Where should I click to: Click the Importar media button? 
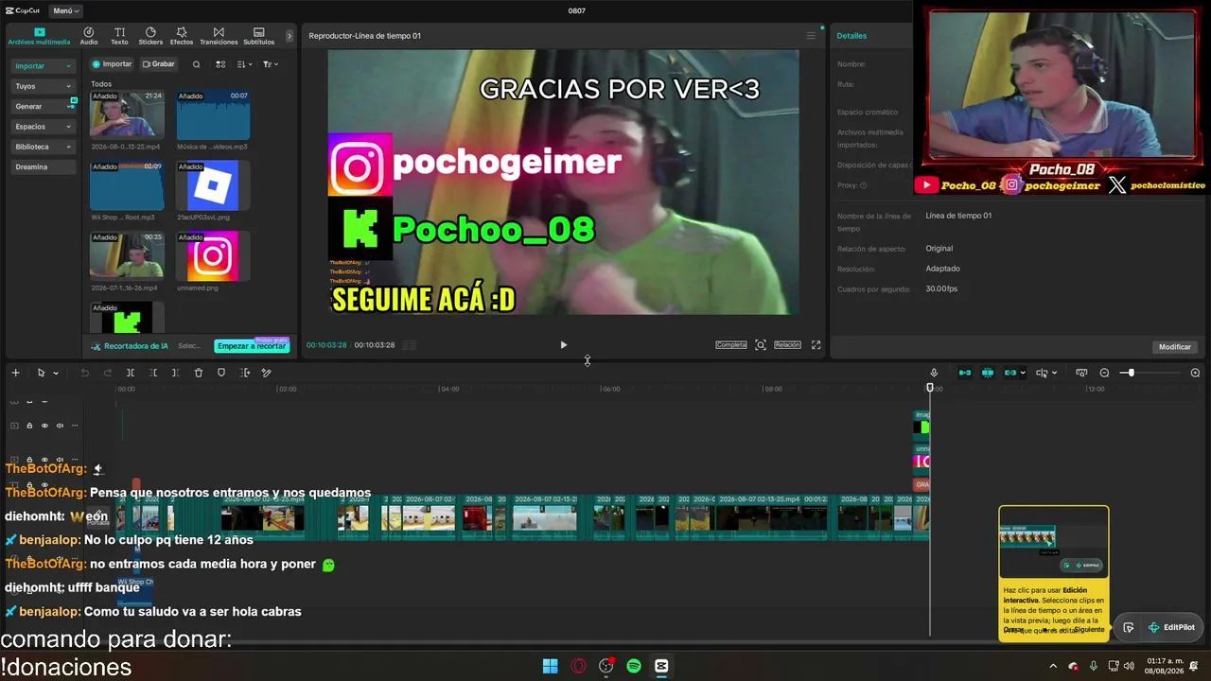[x=112, y=64]
